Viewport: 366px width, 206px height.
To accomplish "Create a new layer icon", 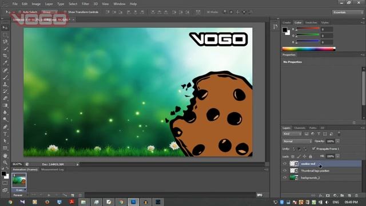I will [x=349, y=195].
